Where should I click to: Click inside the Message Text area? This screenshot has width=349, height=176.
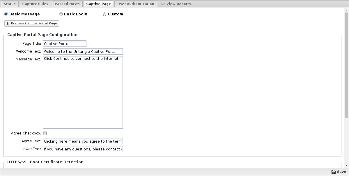[x=83, y=92]
